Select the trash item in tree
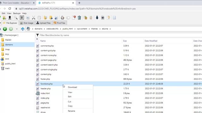This screenshot has width=202, height=113. tap(7, 68)
